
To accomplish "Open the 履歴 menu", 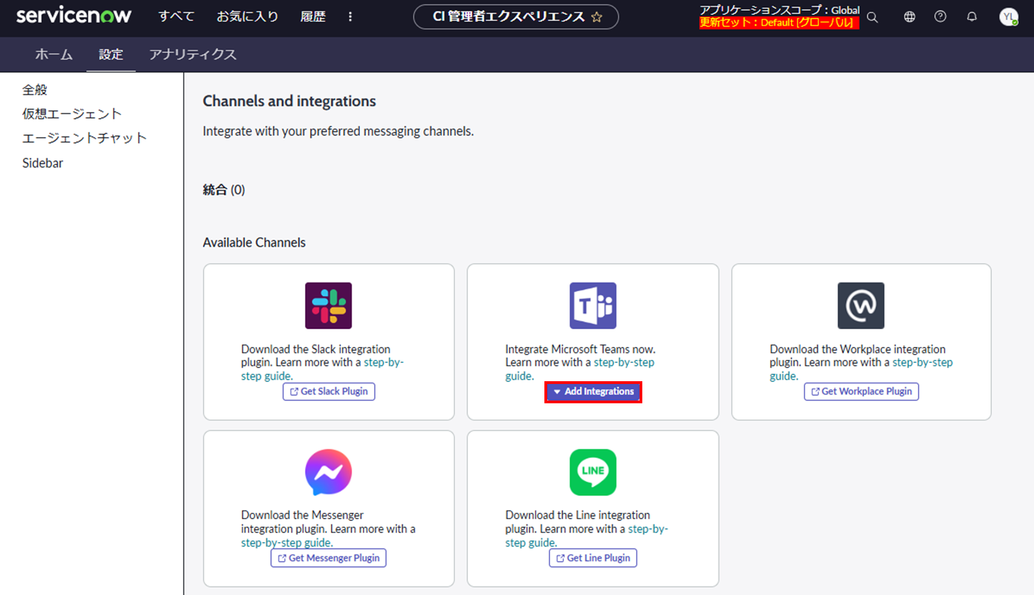I will coord(313,17).
